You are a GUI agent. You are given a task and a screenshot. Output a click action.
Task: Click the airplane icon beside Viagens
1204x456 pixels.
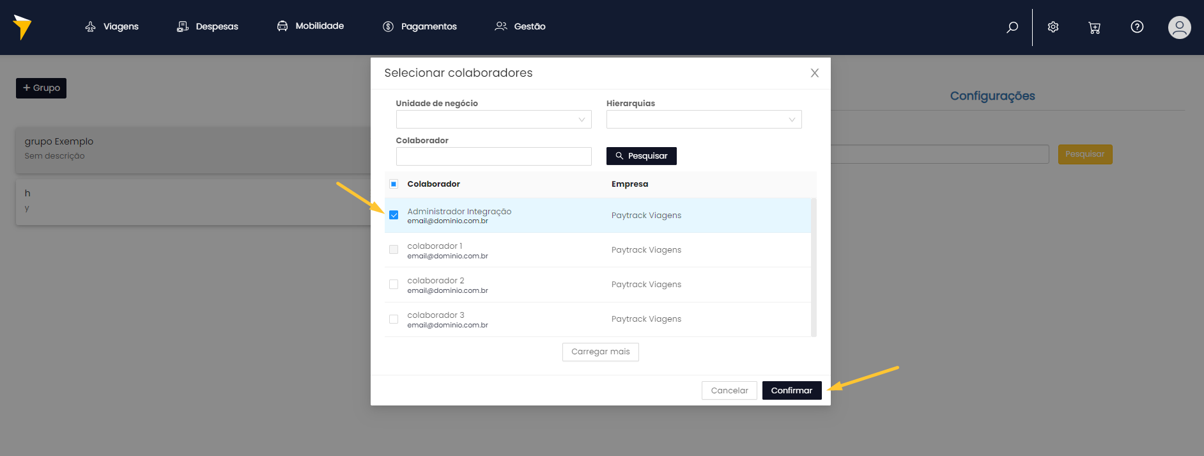(90, 26)
